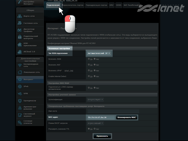Image resolution: width=188 pixels, height=141 pixels.
Task: Open the Режим DHCP запросов dropdown
Action: 95,123
